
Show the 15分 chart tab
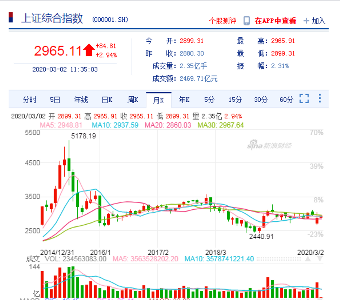(235, 100)
